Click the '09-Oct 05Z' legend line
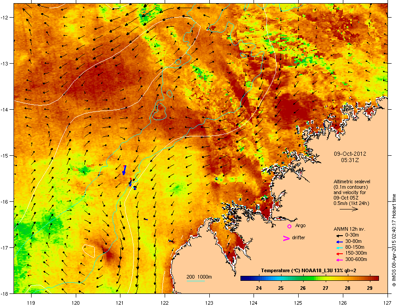 coord(346,198)
